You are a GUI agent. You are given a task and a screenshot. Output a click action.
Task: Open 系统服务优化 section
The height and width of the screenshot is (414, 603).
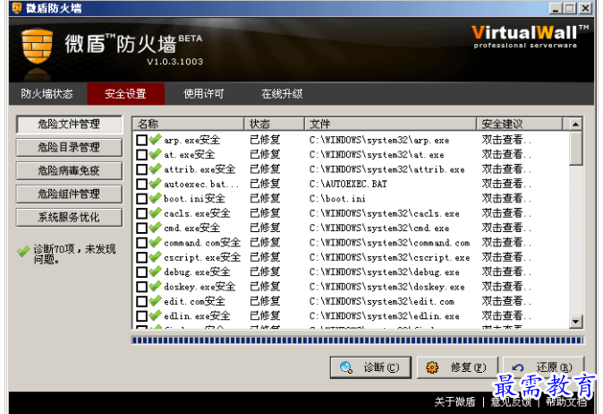[69, 217]
